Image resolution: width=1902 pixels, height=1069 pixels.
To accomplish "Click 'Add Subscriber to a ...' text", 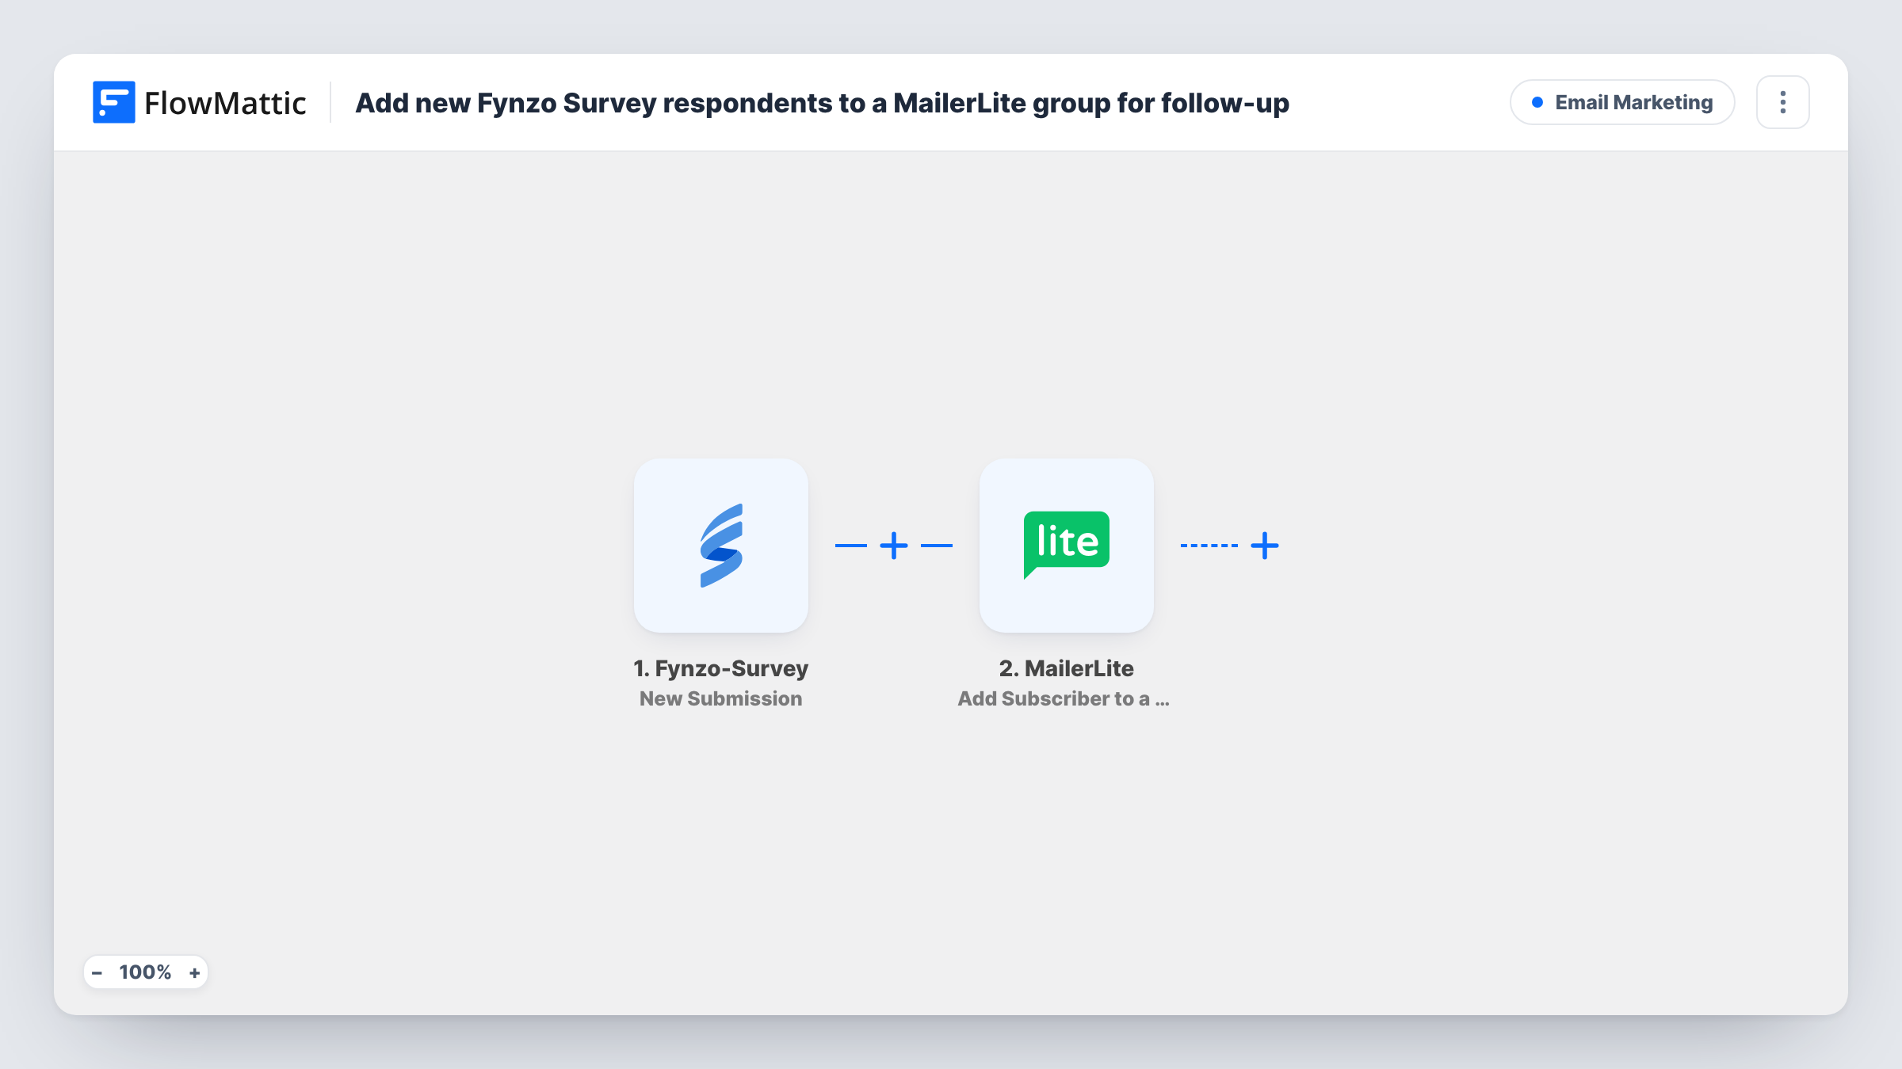I will click(1064, 698).
